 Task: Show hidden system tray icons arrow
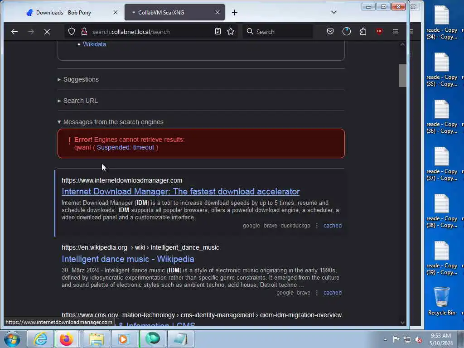coord(385,339)
